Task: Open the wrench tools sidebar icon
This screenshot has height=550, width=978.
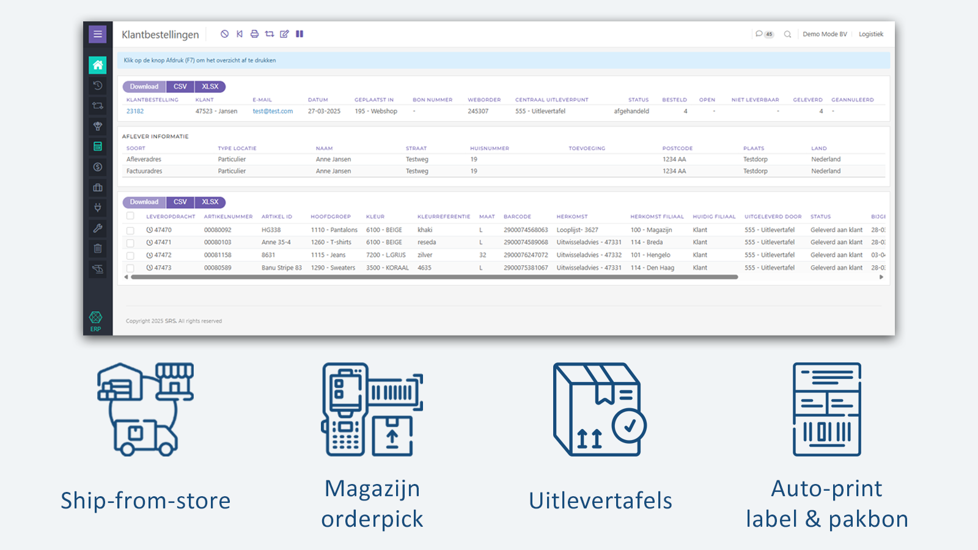Action: [x=97, y=228]
